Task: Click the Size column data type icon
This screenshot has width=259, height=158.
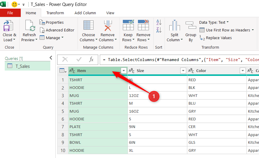Action: click(x=131, y=71)
